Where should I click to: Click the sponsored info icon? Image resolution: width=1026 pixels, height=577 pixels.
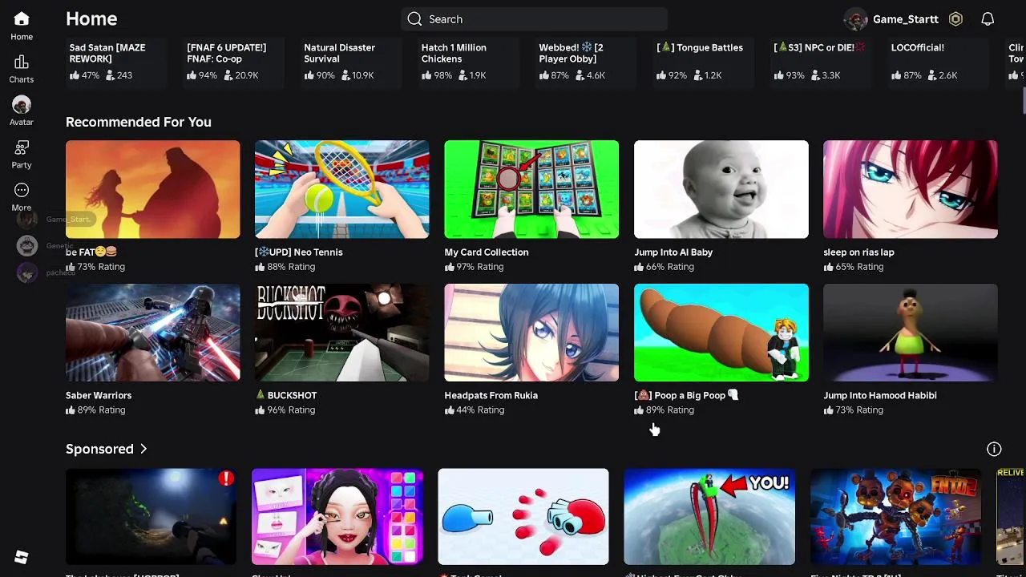(994, 449)
